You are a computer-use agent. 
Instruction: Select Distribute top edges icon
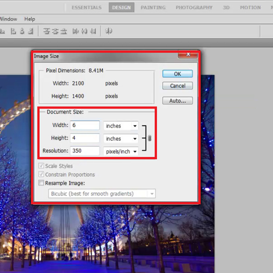click(46, 31)
